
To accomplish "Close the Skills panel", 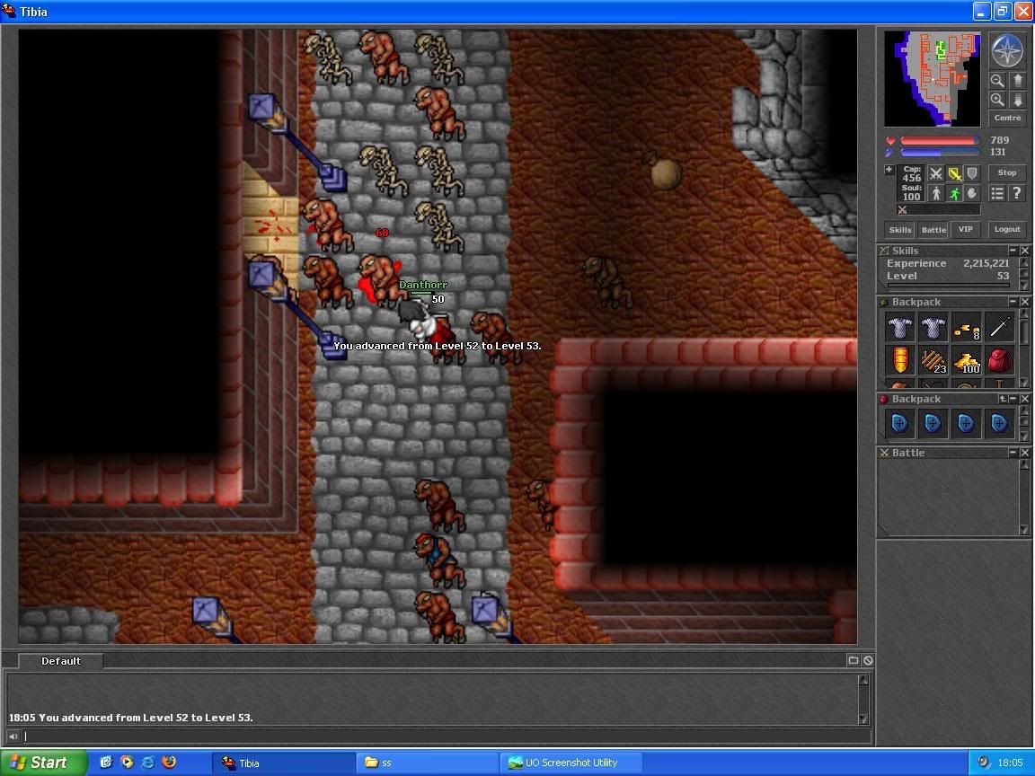I will point(1024,251).
